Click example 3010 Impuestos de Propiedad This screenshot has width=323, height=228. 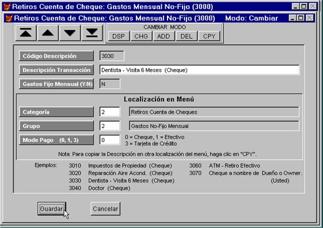pyautogui.click(x=120, y=165)
